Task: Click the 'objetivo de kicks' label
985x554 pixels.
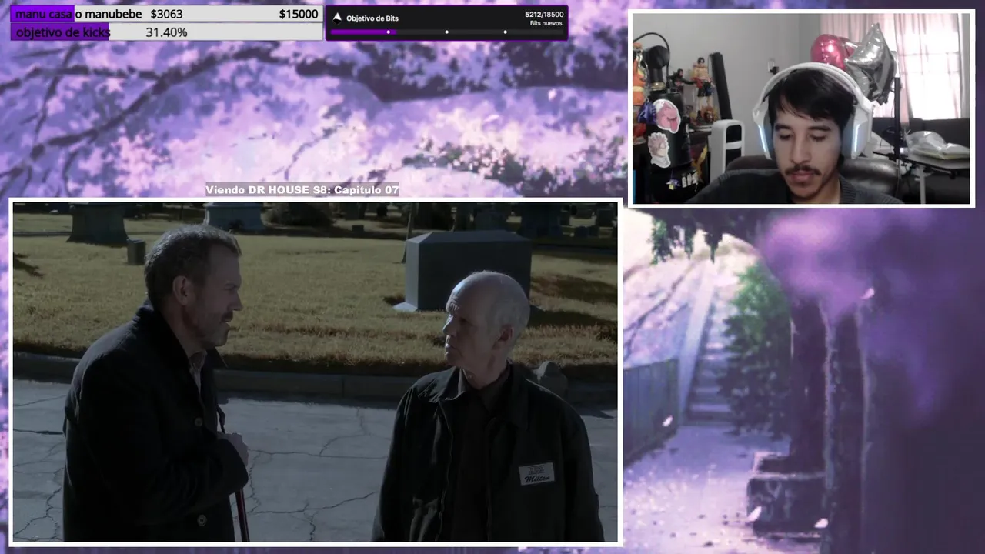Action: click(63, 32)
